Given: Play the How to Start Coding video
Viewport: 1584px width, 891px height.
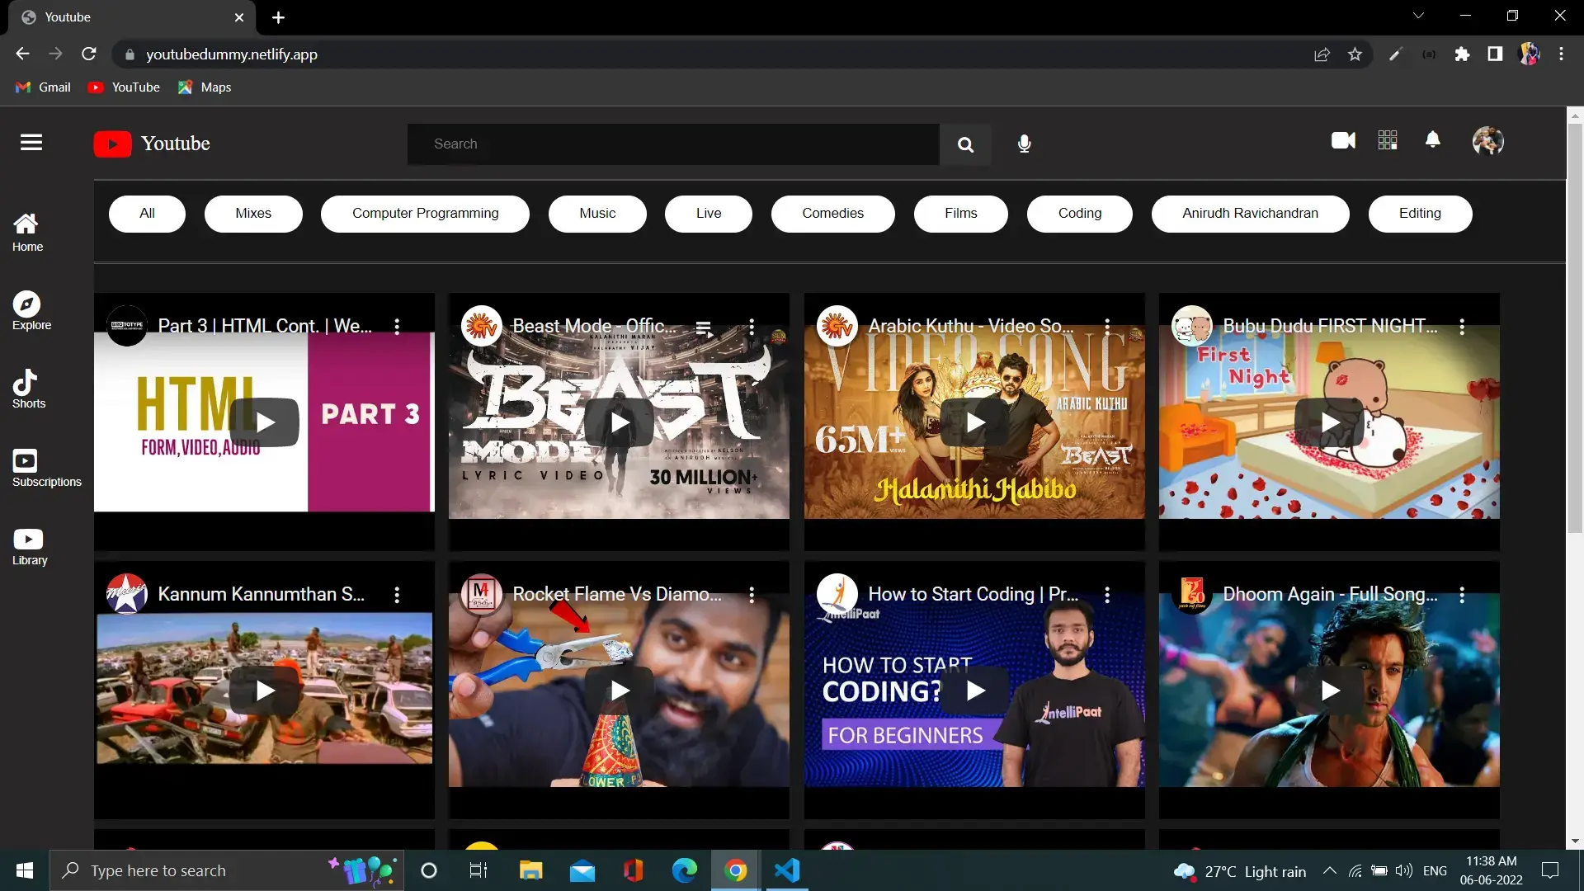Looking at the screenshot, I should 975,691.
